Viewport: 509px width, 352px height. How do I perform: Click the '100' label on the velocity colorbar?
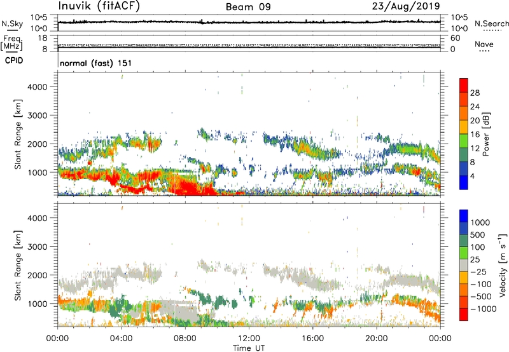click(477, 247)
